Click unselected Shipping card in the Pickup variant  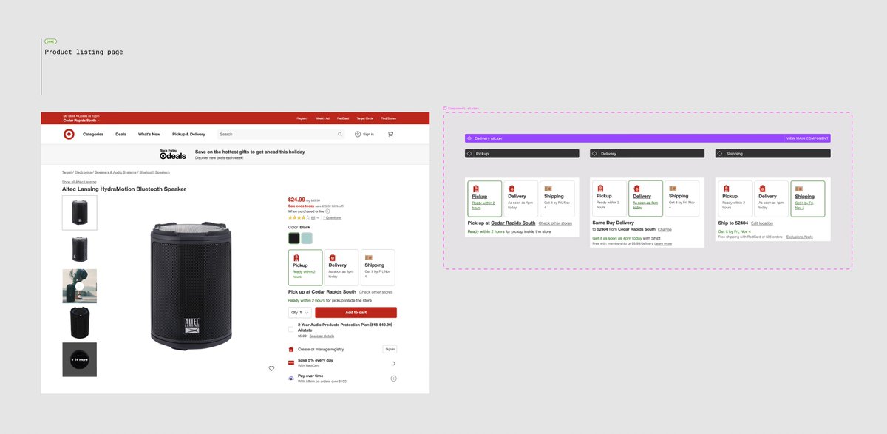[557, 198]
